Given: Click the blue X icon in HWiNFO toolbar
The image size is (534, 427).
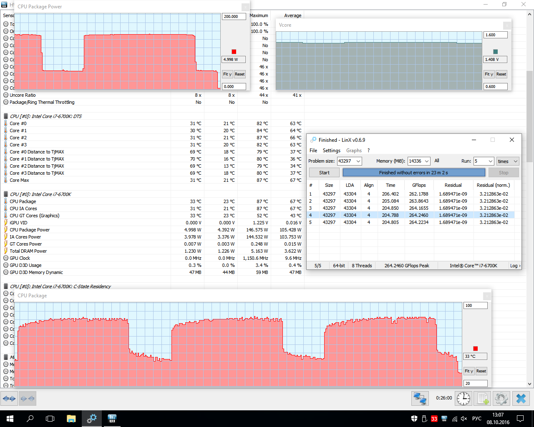Looking at the screenshot, I should coord(521,399).
